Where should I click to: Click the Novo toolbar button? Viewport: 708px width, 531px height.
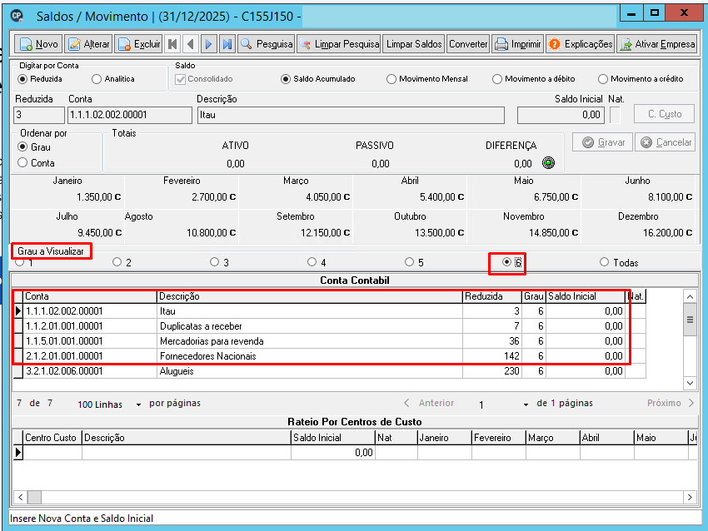coord(38,44)
